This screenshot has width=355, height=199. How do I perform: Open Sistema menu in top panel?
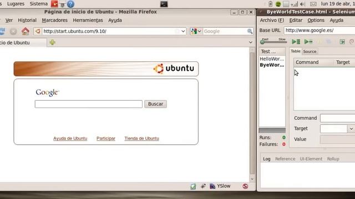38,4
